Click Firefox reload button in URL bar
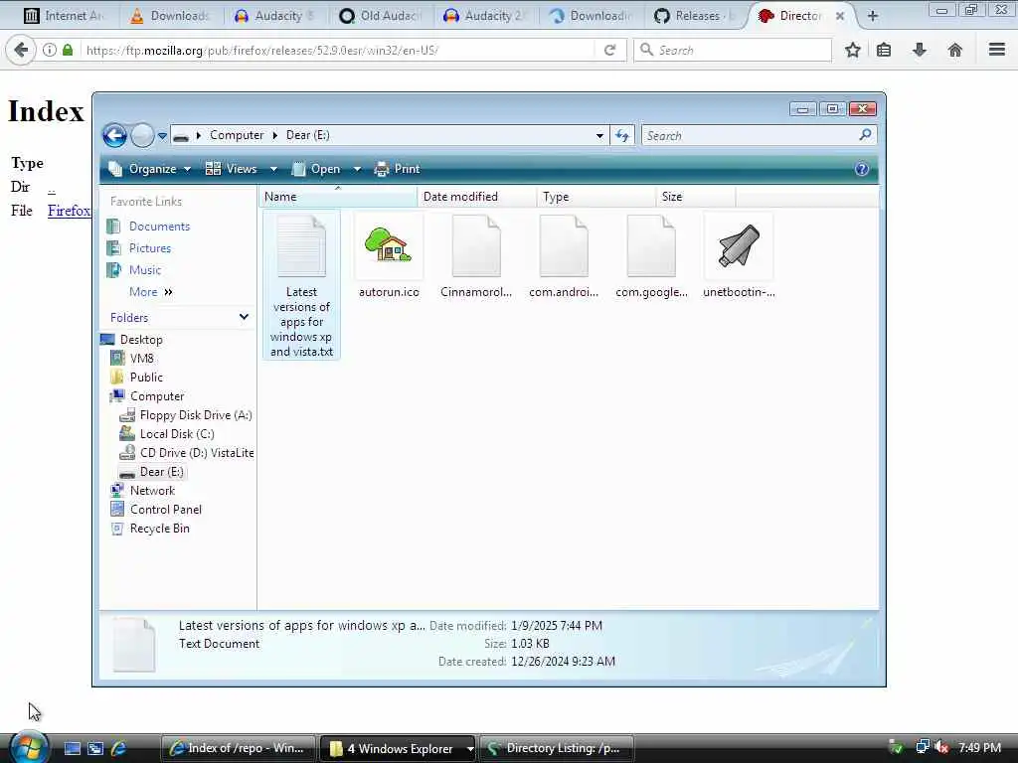The width and height of the screenshot is (1018, 763). pos(609,50)
